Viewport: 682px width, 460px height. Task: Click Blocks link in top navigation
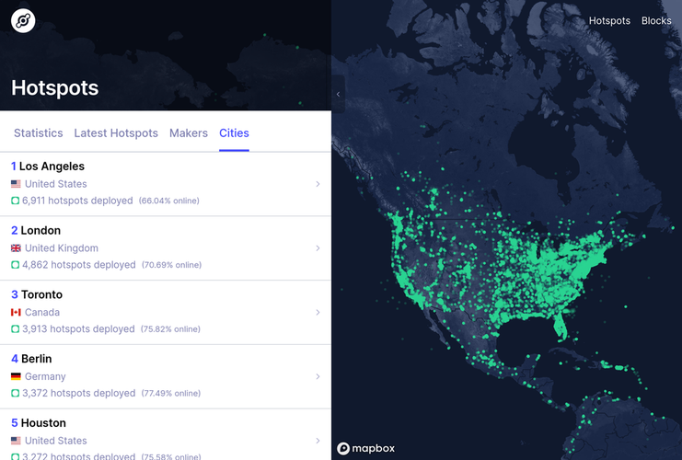click(x=656, y=21)
